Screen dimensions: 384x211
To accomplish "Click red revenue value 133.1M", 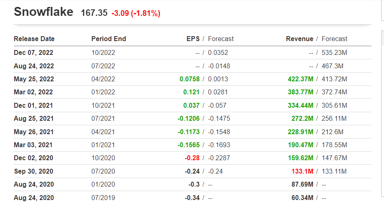I will 302,171.
